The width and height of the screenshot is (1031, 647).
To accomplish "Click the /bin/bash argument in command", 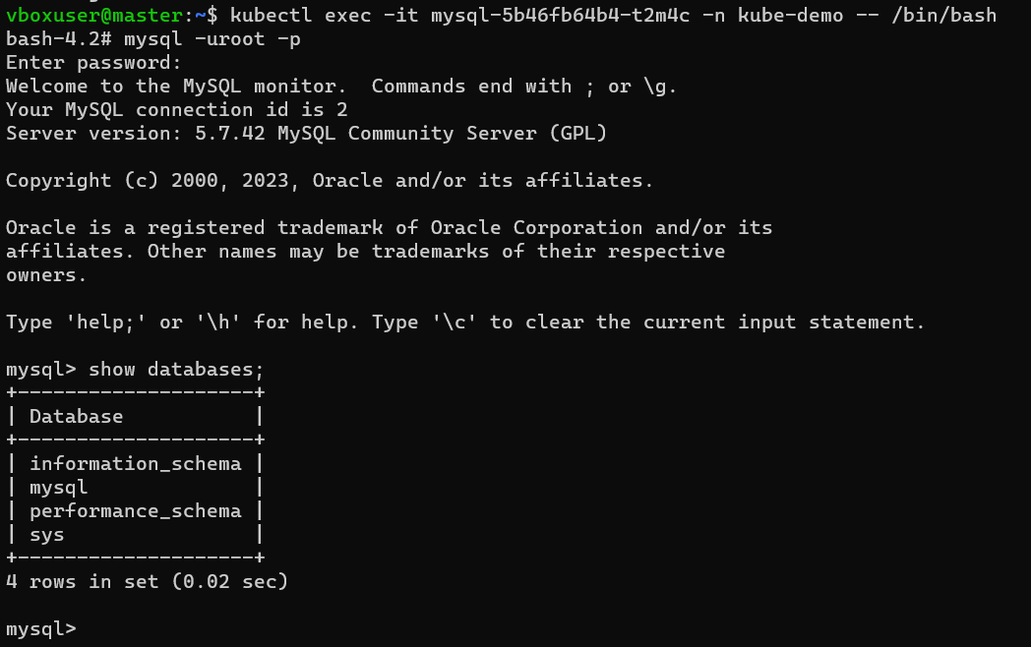I will pos(944,15).
